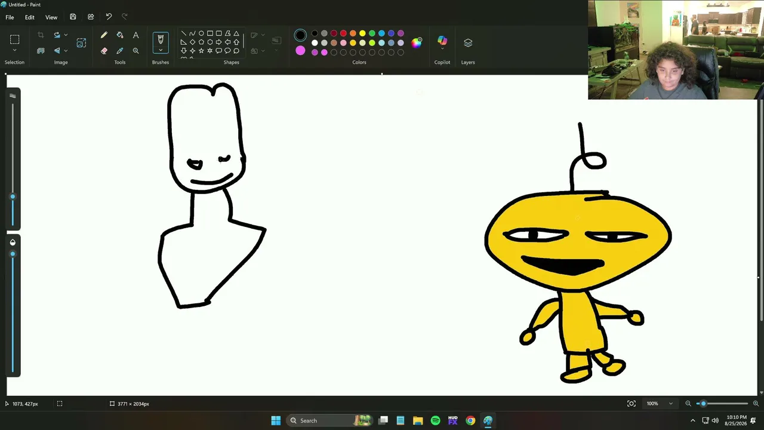764x430 pixels.
Task: Select the Color picker eyedropper tool
Action: pyautogui.click(x=120, y=51)
